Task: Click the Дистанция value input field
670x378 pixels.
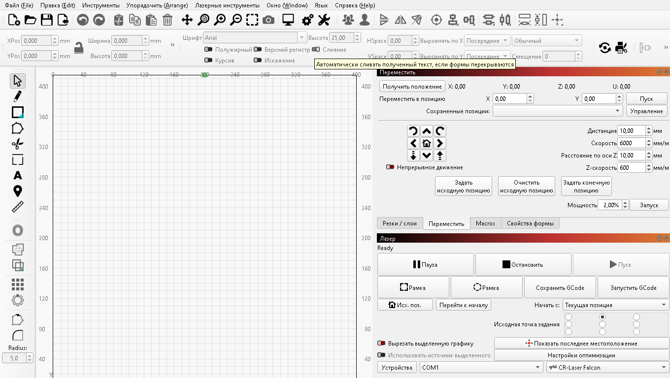Action: (631, 131)
